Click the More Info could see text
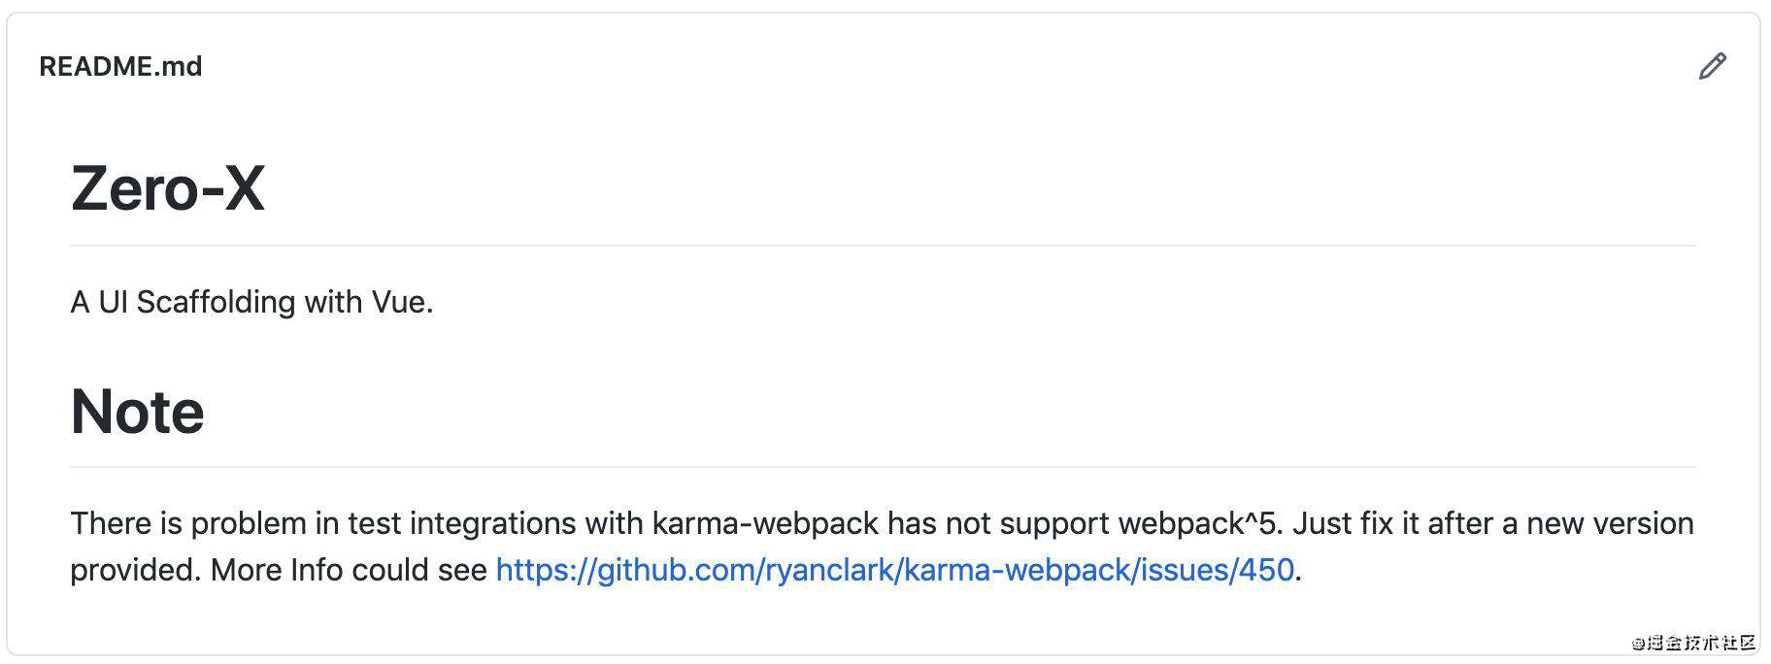The height and width of the screenshot is (664, 1771). [x=349, y=570]
